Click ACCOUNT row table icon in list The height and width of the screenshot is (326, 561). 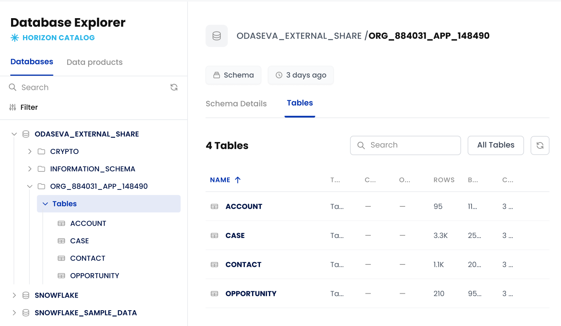pyautogui.click(x=214, y=206)
